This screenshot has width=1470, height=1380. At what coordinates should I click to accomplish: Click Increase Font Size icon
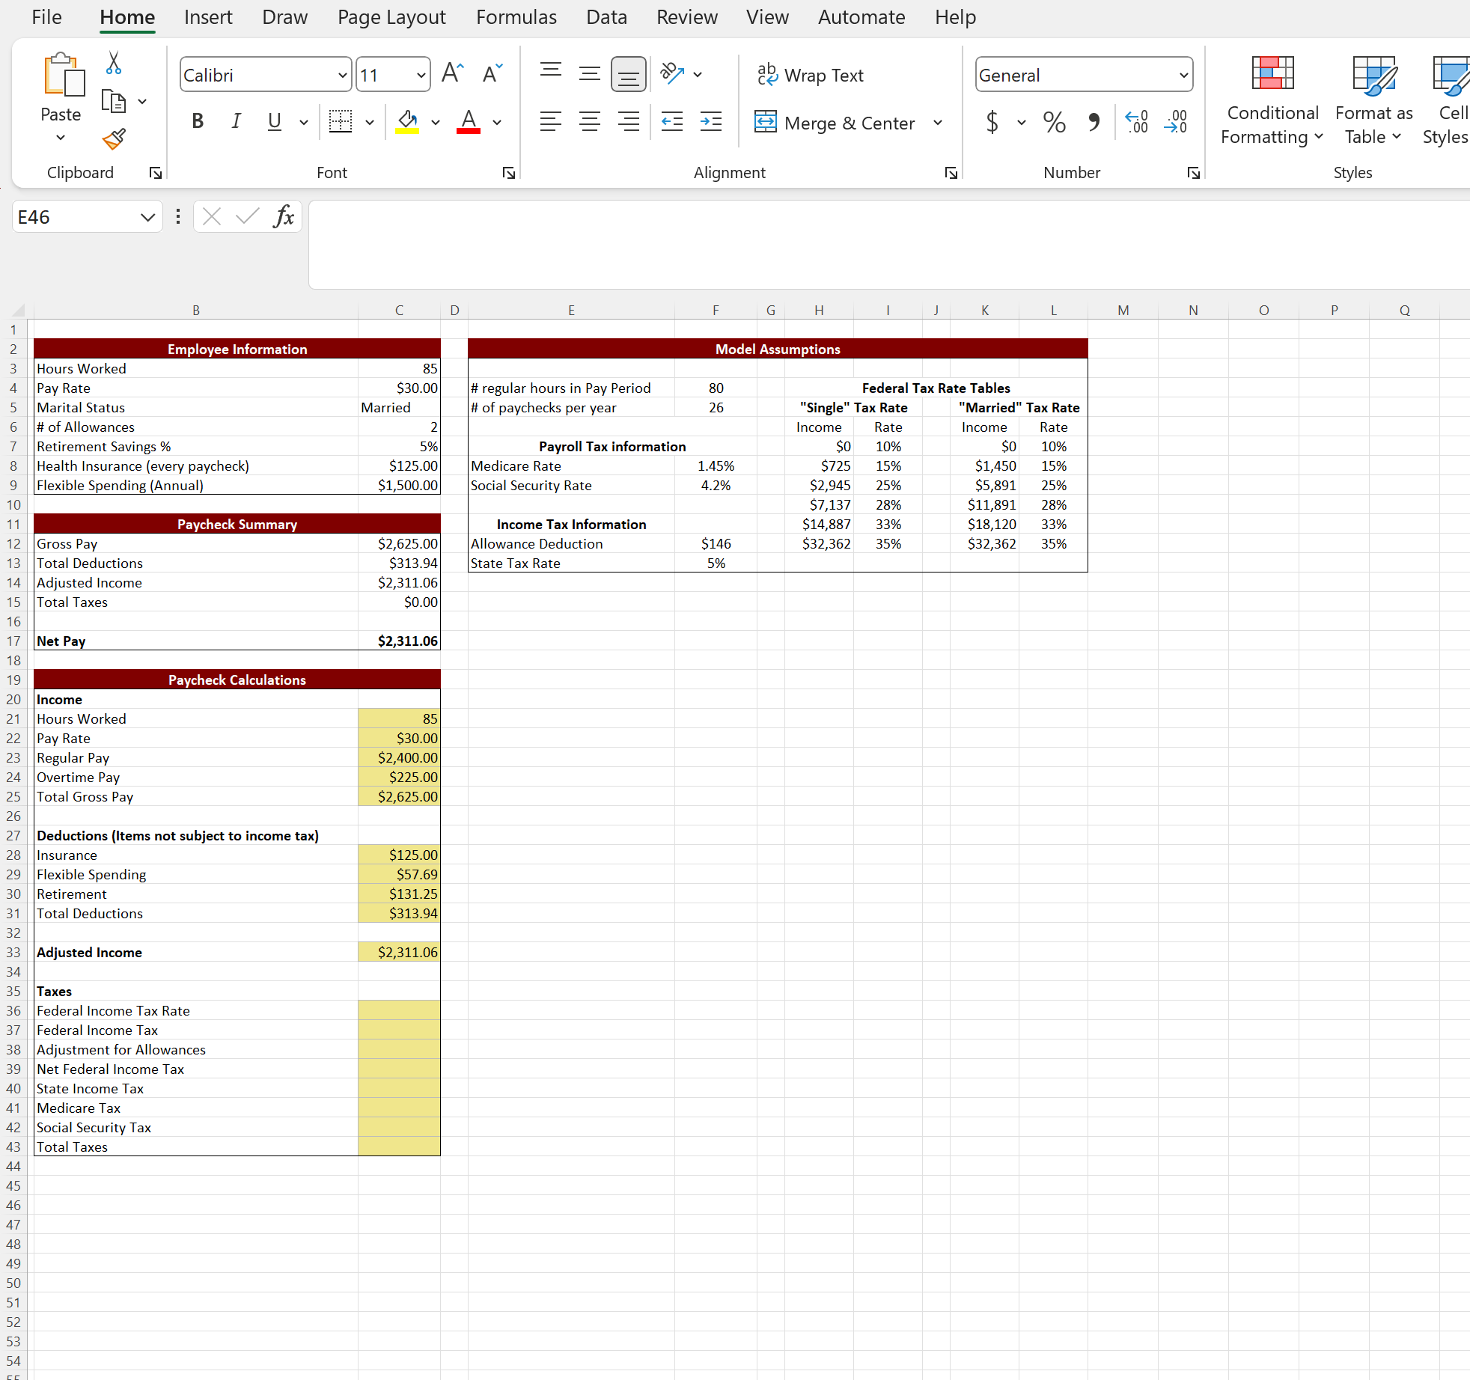(453, 74)
